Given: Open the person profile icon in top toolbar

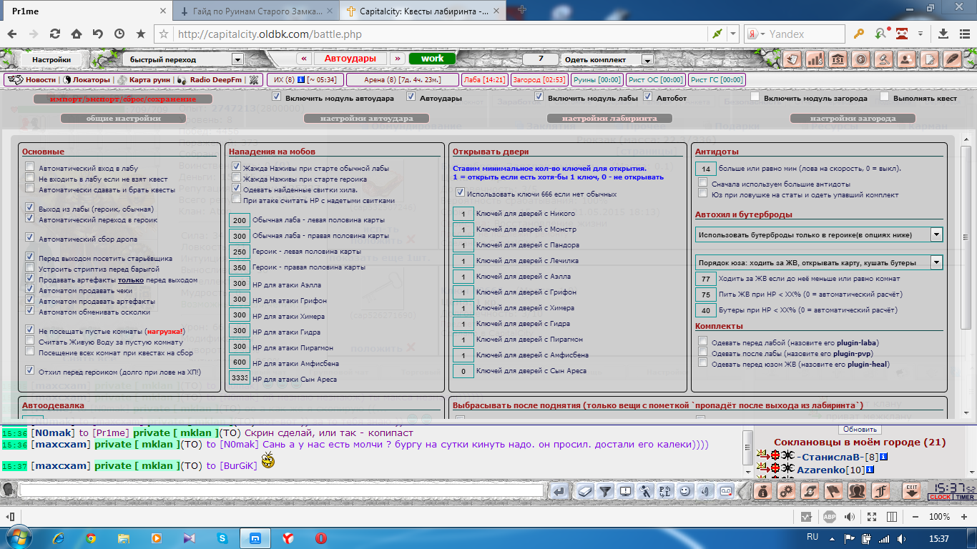Looking at the screenshot, I should [x=906, y=59].
